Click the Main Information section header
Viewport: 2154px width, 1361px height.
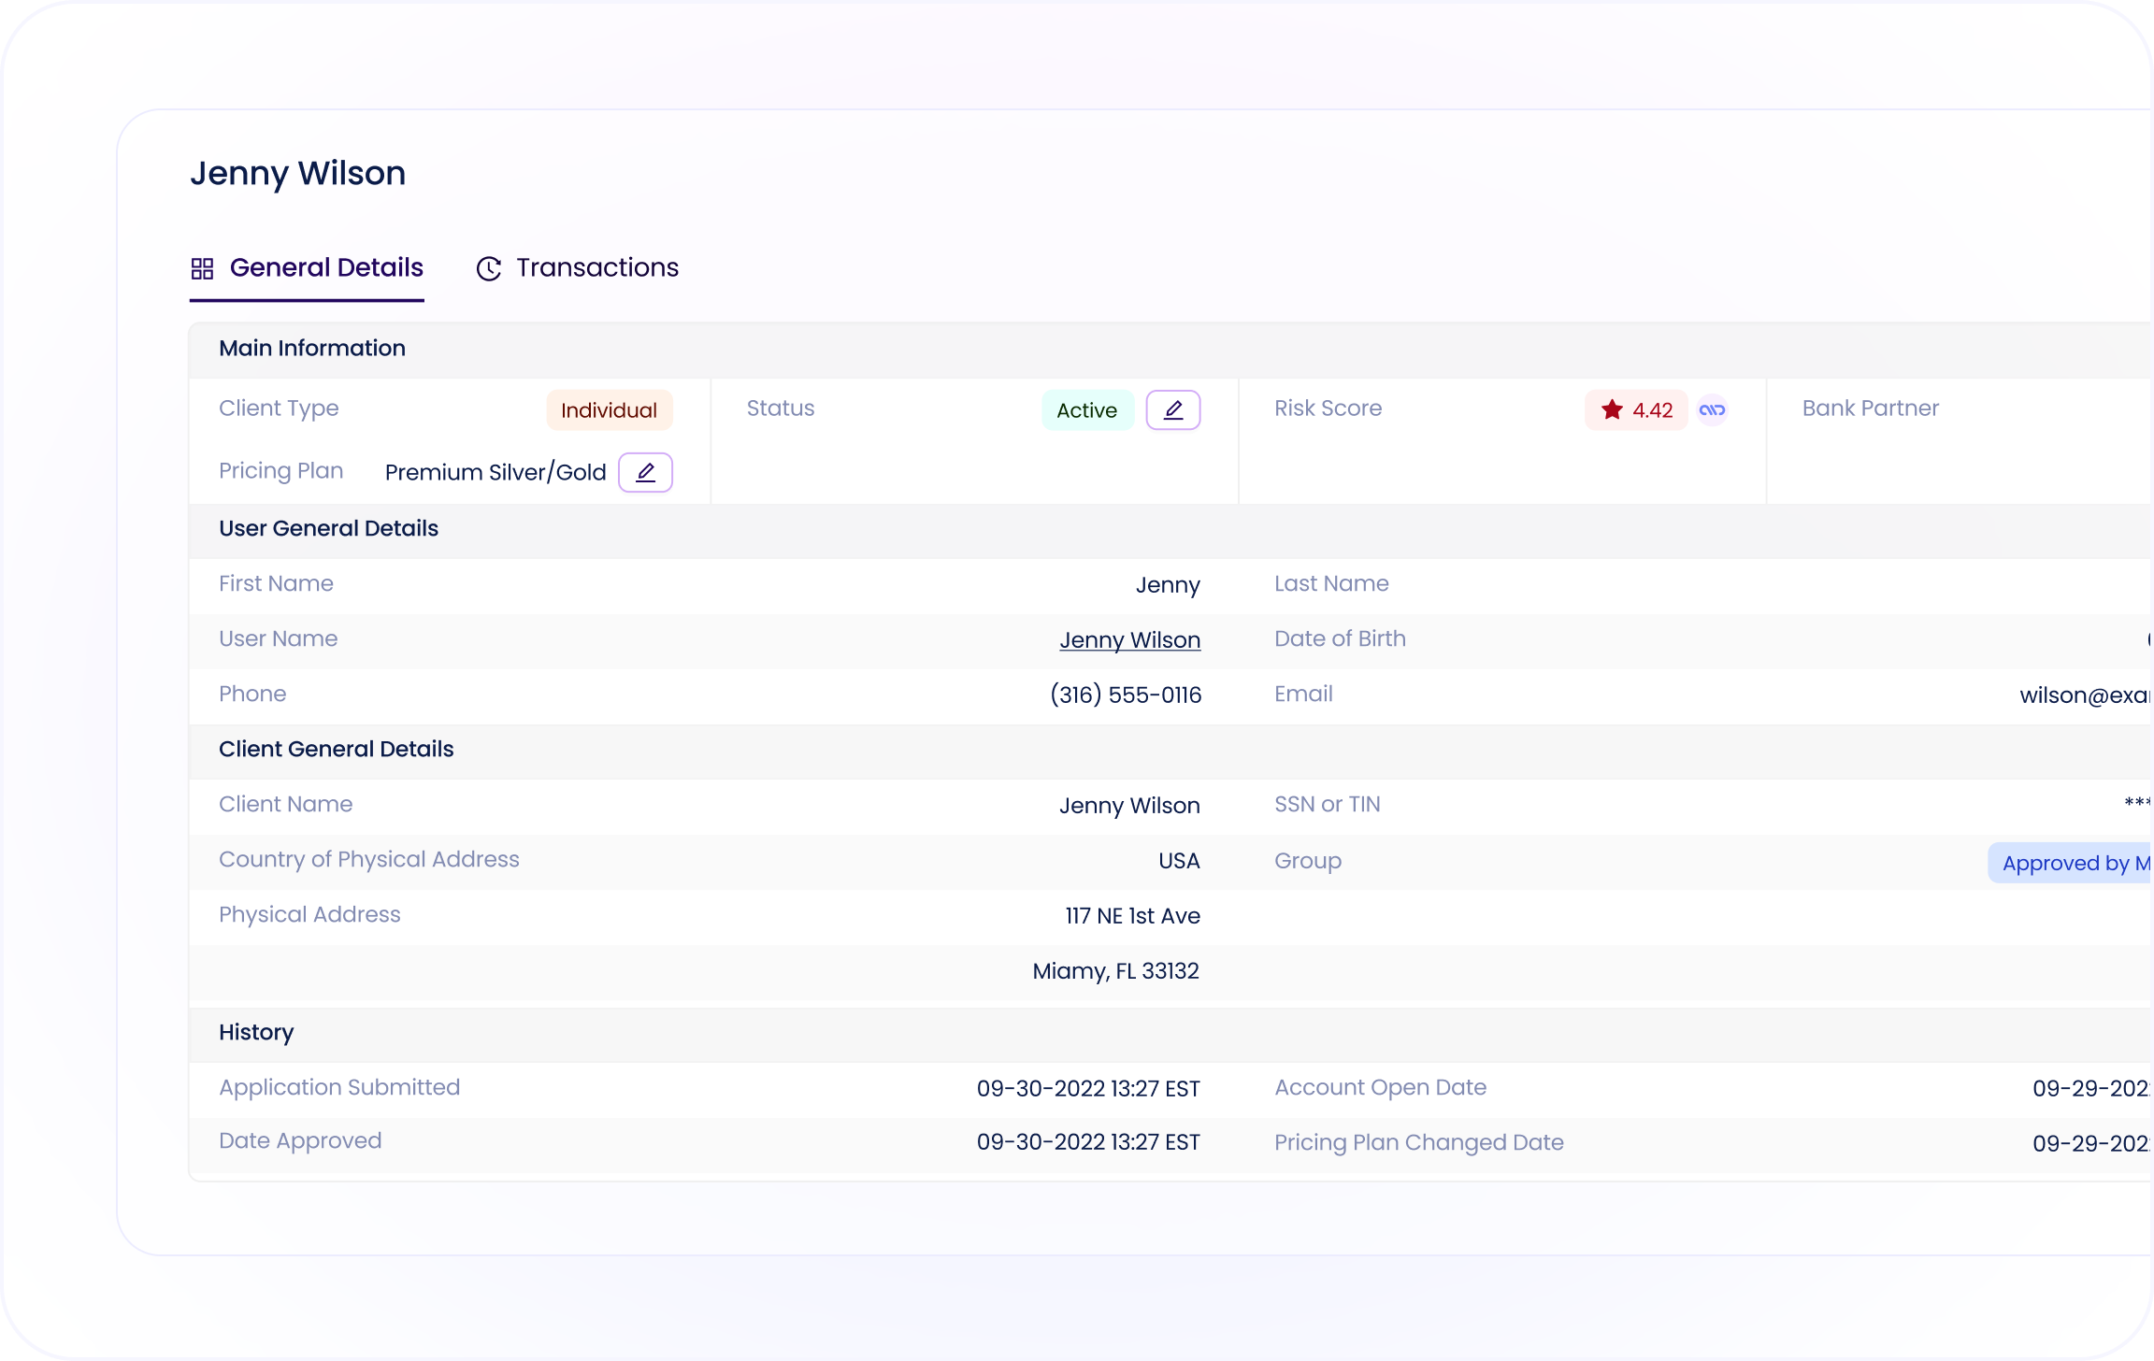pos(312,348)
